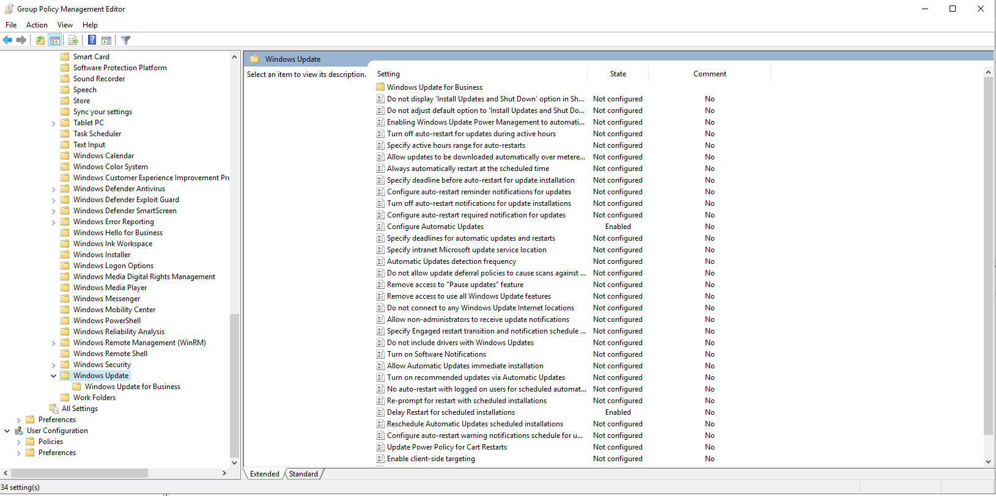Click the Store folder icon in tree

(x=65, y=101)
